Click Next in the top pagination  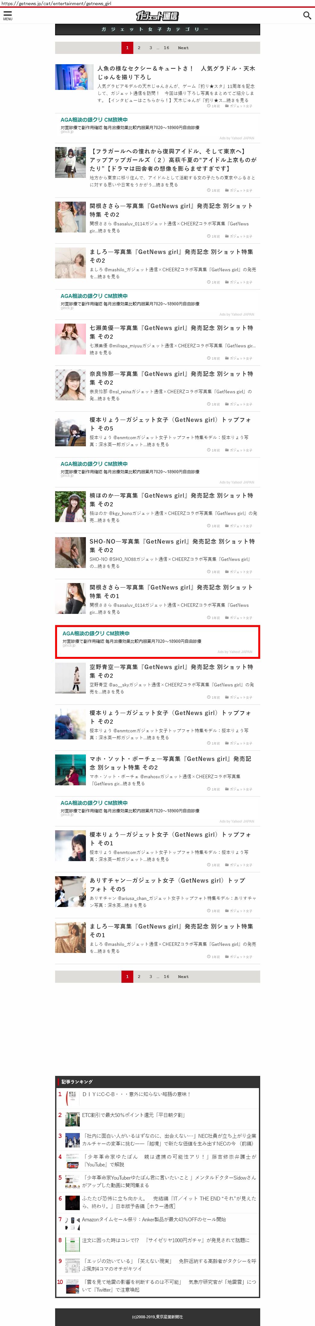183,48
